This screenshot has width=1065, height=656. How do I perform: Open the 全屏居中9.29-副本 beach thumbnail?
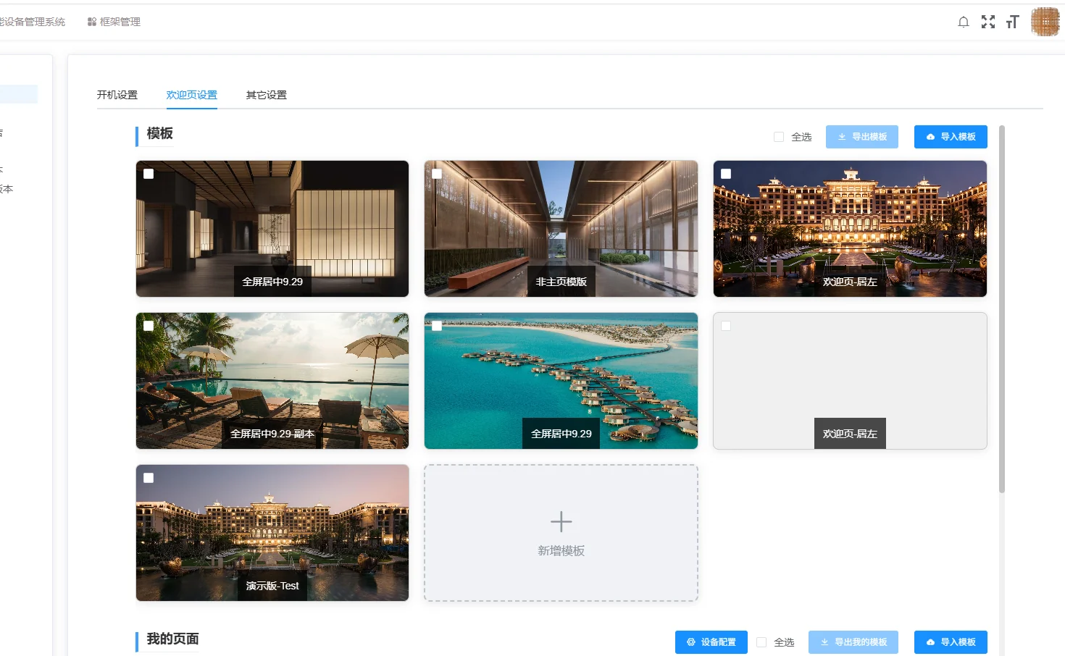tap(272, 381)
